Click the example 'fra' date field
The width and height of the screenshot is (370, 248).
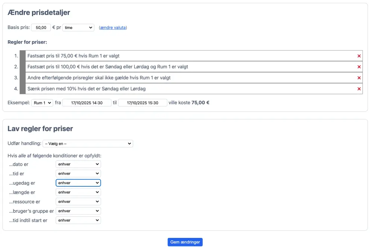tap(87, 103)
